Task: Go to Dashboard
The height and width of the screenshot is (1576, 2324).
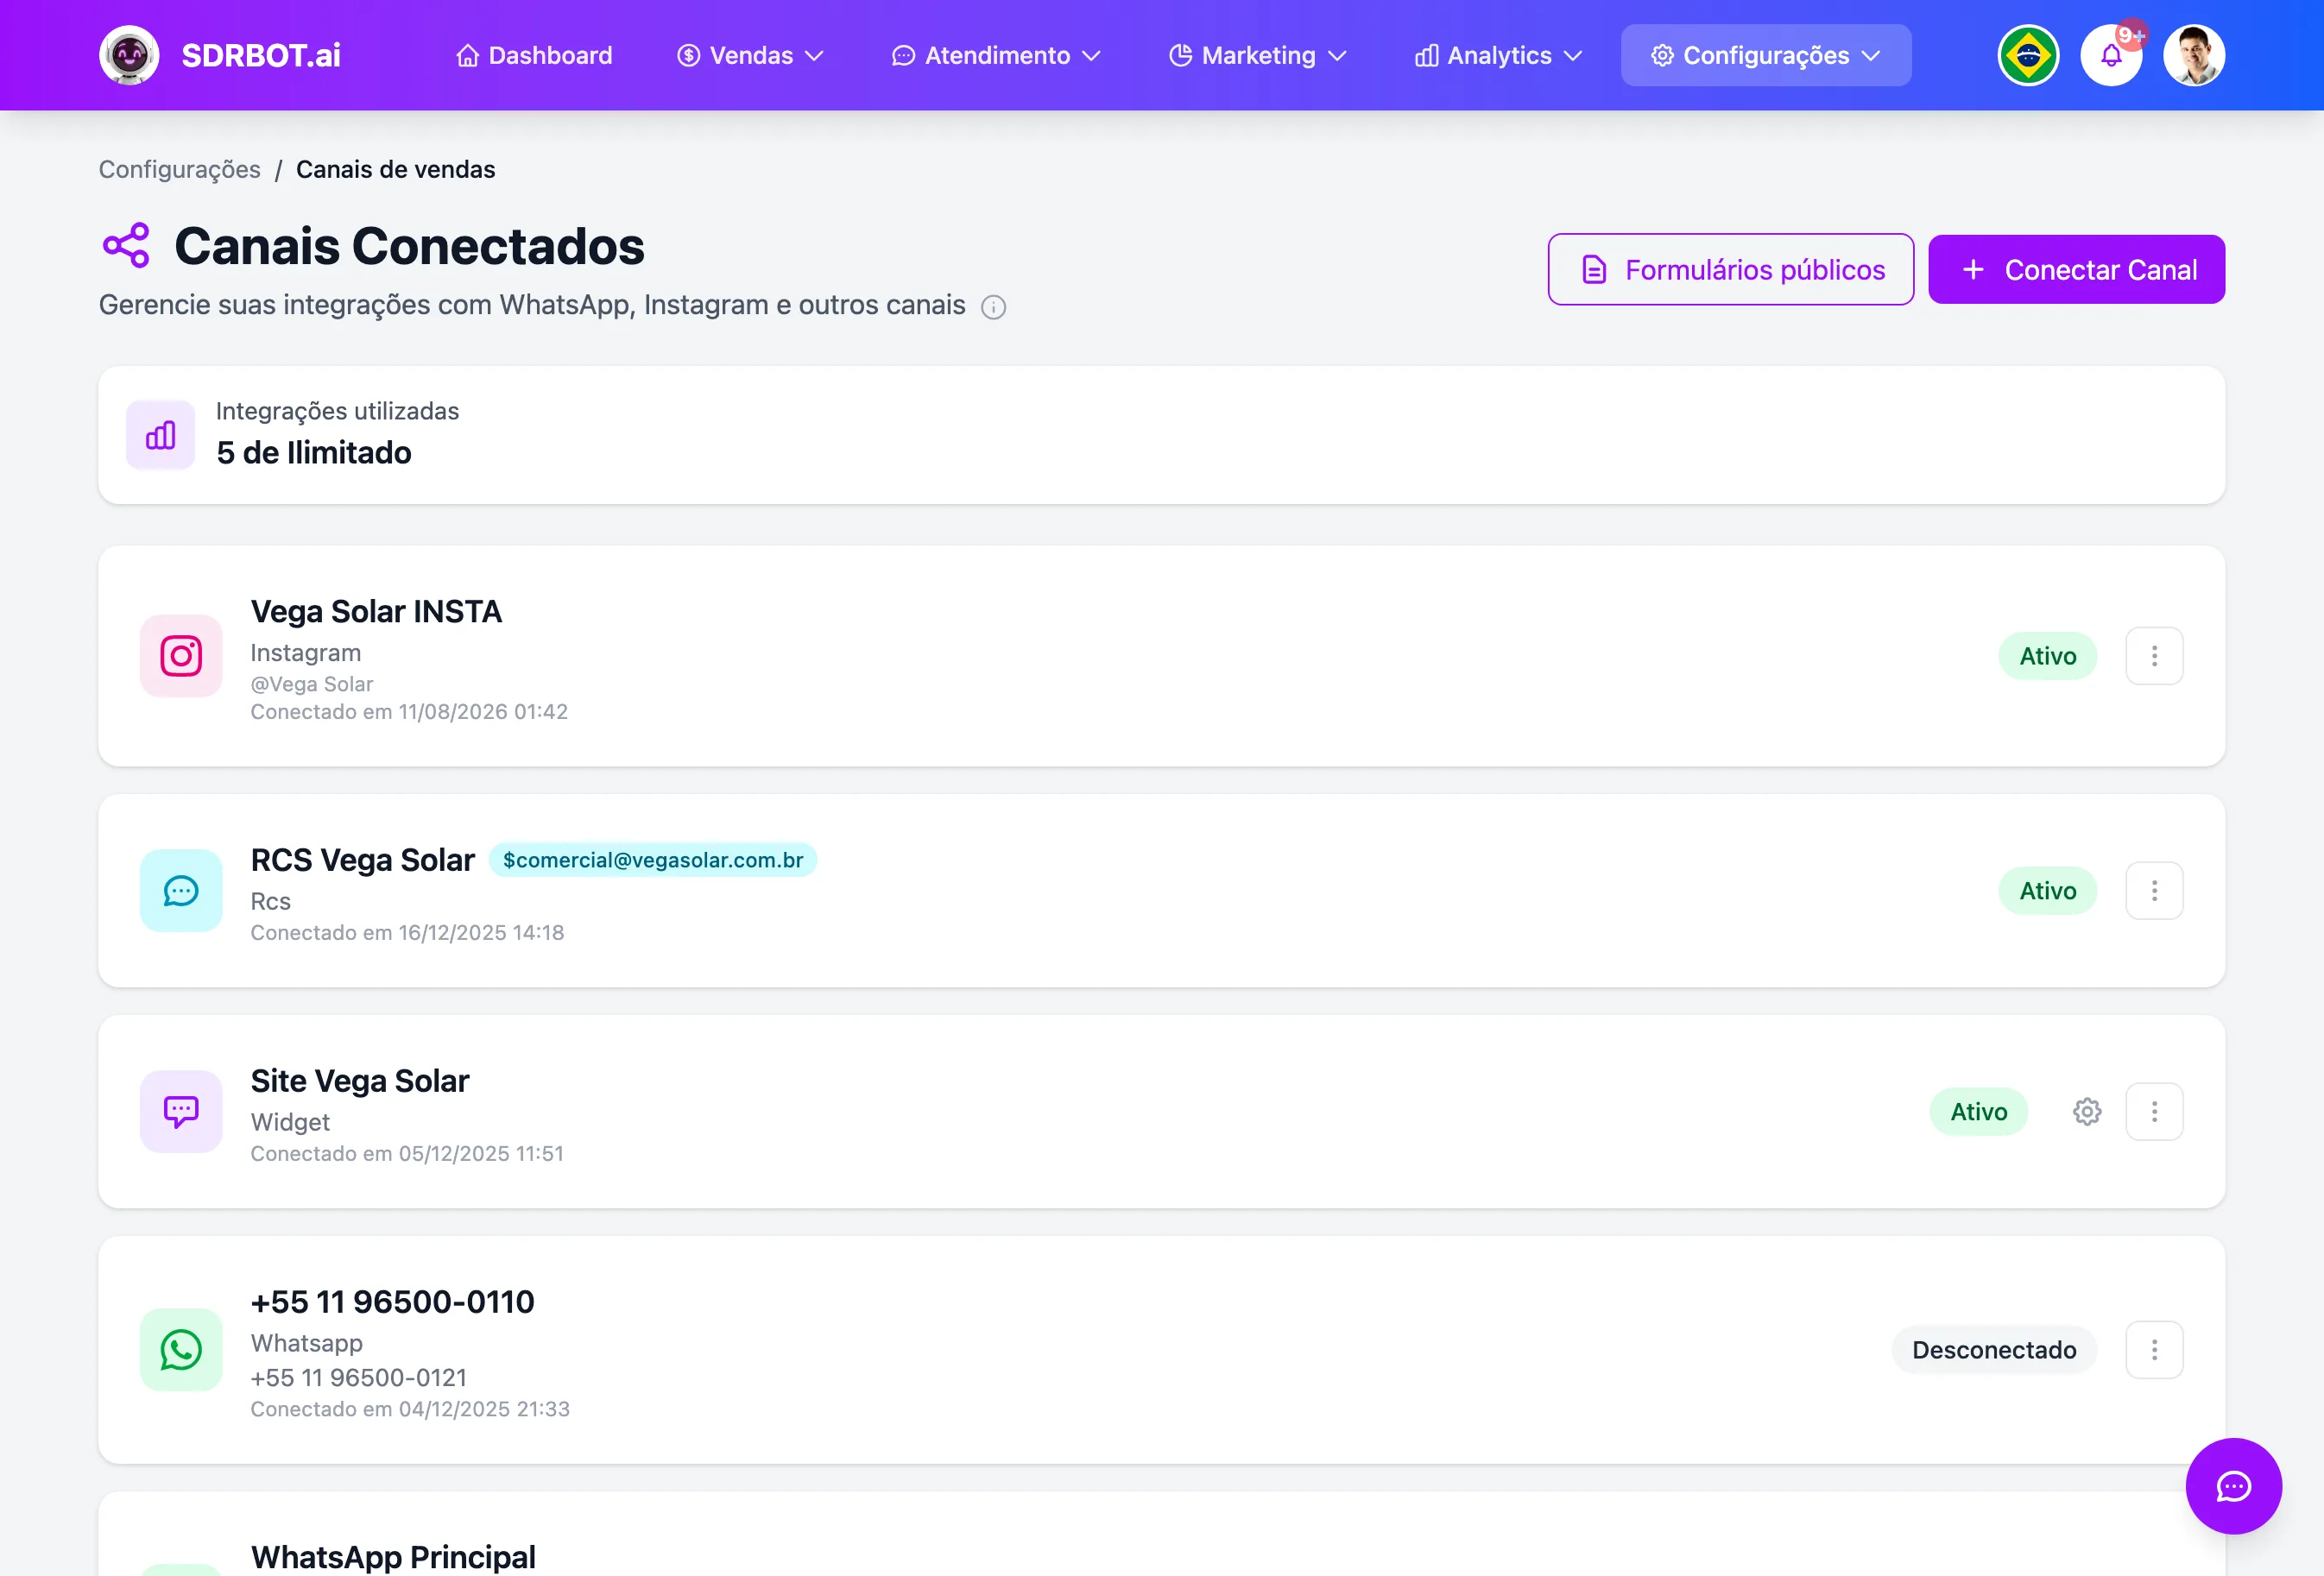Action: tap(534, 55)
